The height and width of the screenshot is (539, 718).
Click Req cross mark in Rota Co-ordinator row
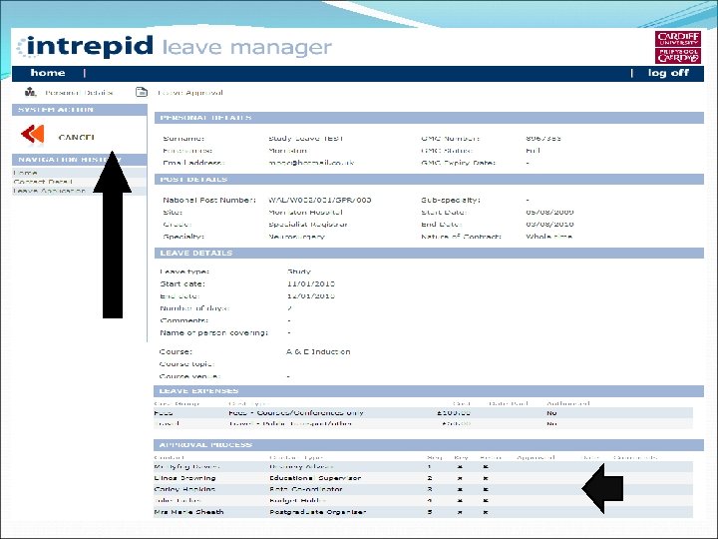point(460,489)
